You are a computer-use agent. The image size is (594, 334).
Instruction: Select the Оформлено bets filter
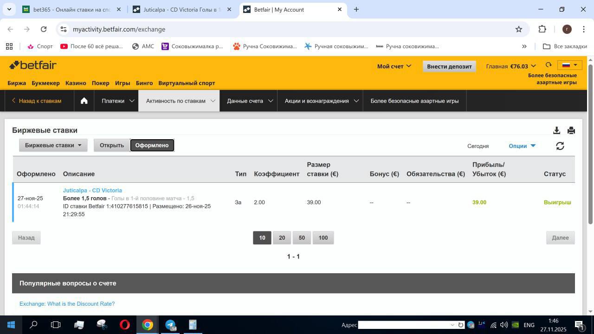point(152,145)
